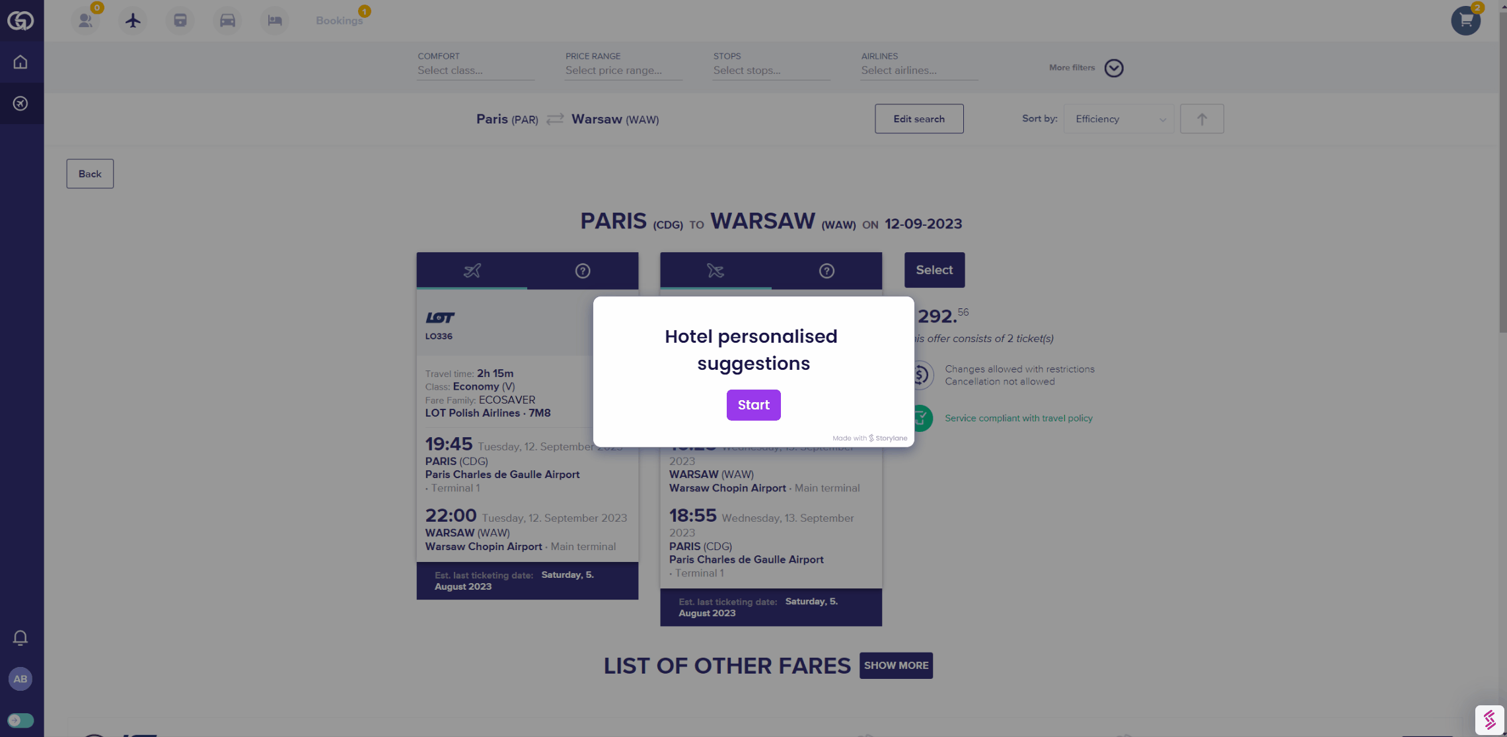Screen dimensions: 1507x737
Task: Click the flights airplane icon
Action: (x=133, y=20)
